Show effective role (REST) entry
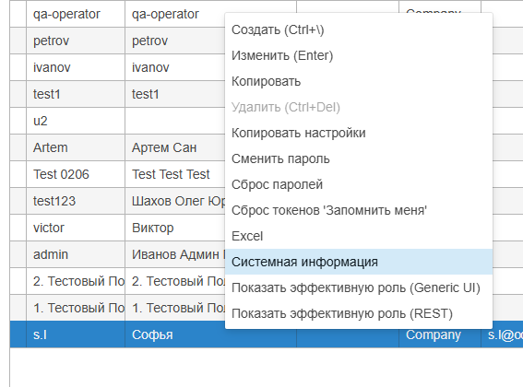This screenshot has height=387, width=523. (x=359, y=313)
